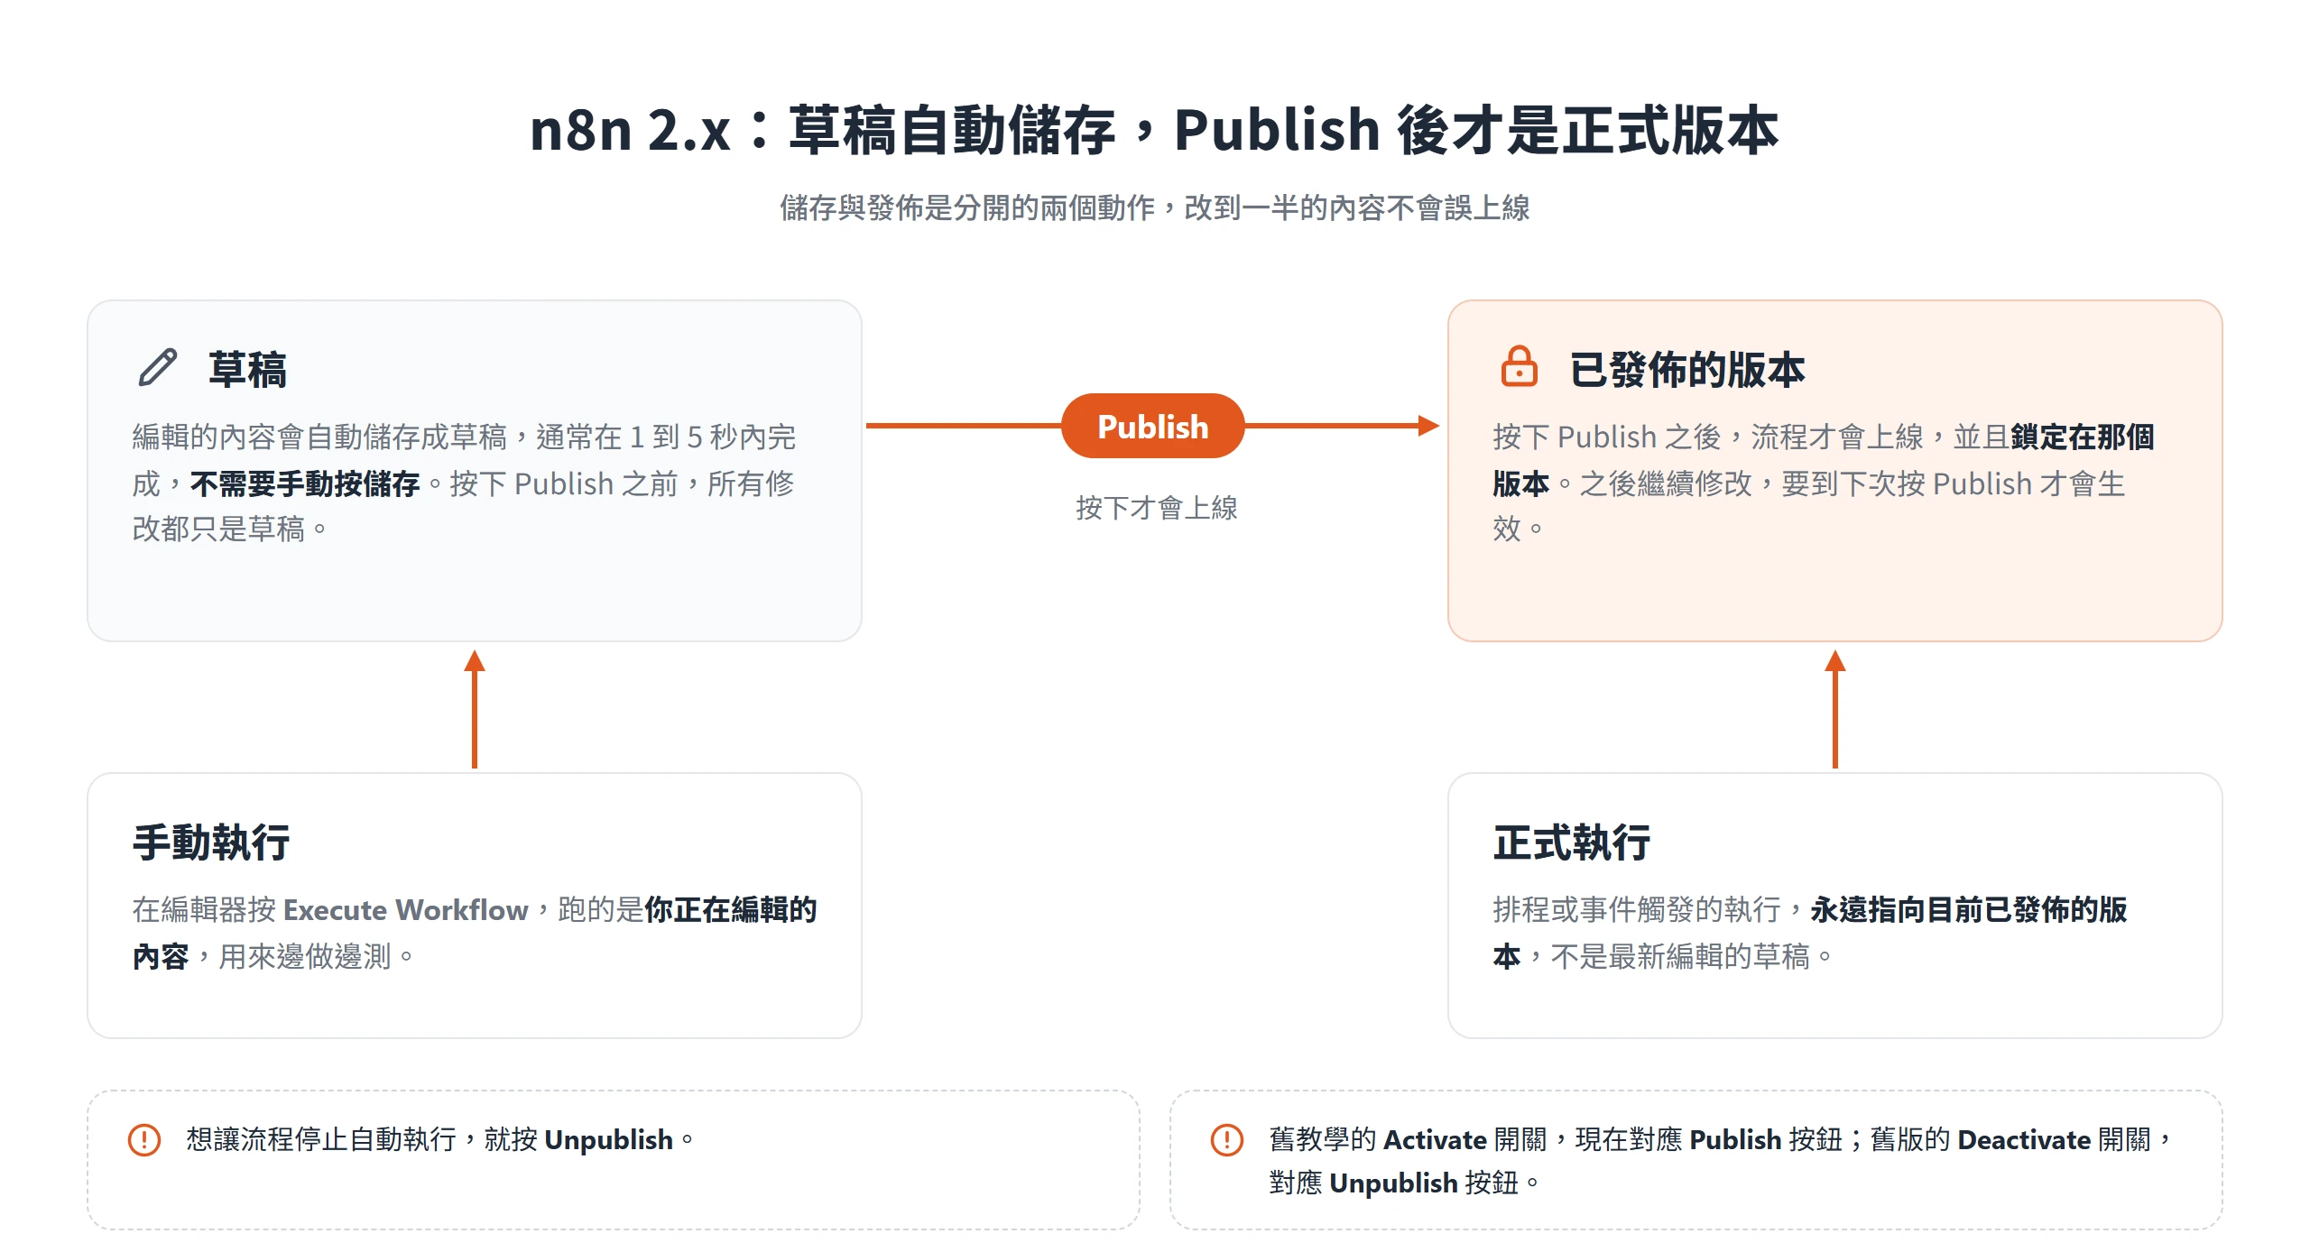
Task: Click the lock icon beside 已發佈的版本
Action: point(1519,366)
